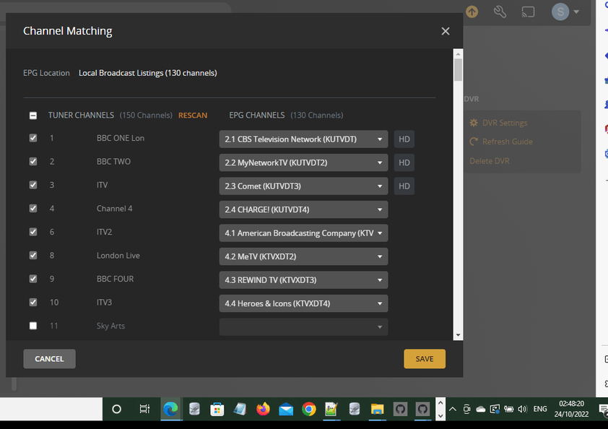
Task: Open second GitHub Desktop taskbar icon
Action: (x=422, y=409)
